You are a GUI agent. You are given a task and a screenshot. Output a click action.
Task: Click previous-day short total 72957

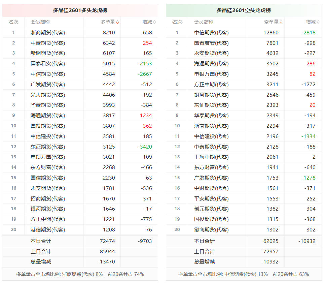tap(271, 252)
